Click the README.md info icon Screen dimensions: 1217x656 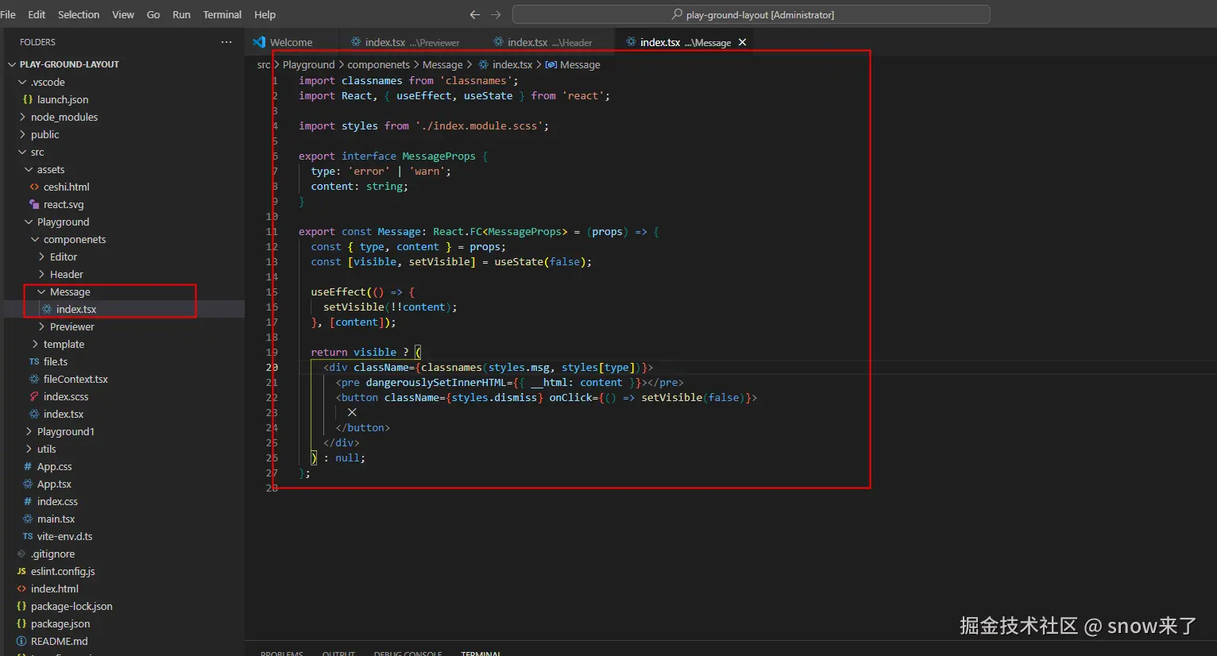(21, 641)
